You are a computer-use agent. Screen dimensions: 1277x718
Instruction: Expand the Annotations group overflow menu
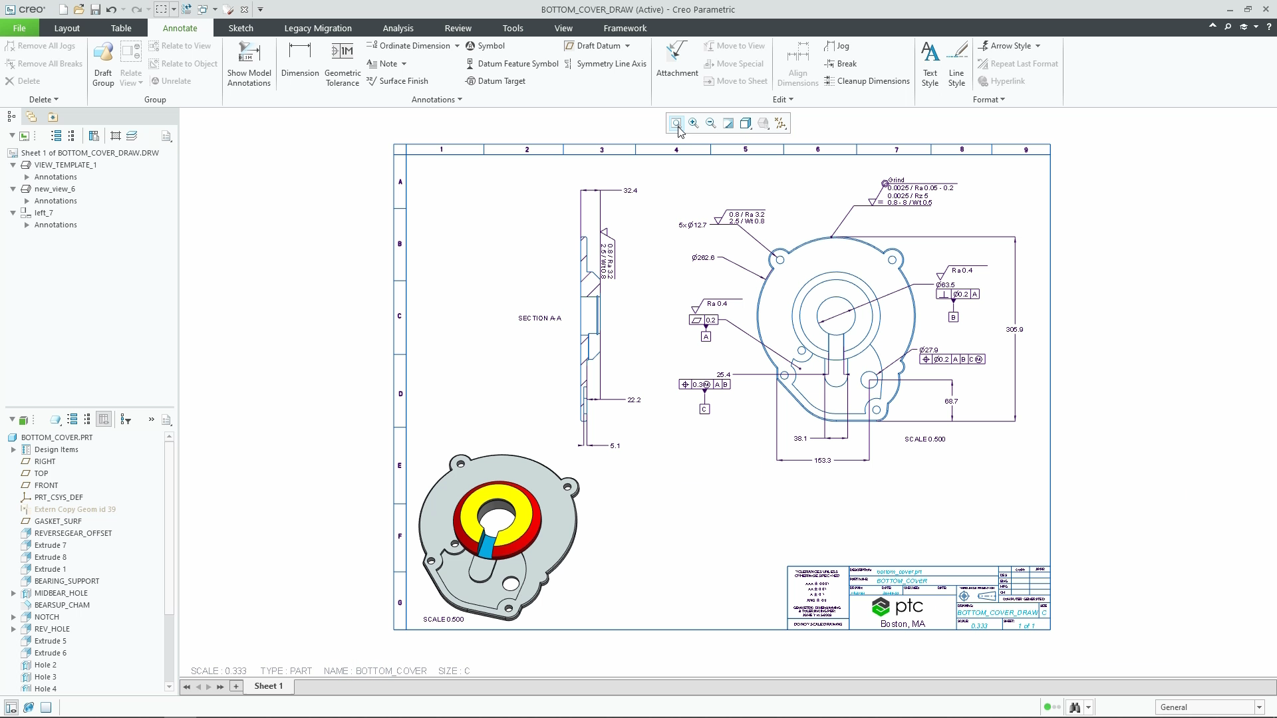[436, 100]
